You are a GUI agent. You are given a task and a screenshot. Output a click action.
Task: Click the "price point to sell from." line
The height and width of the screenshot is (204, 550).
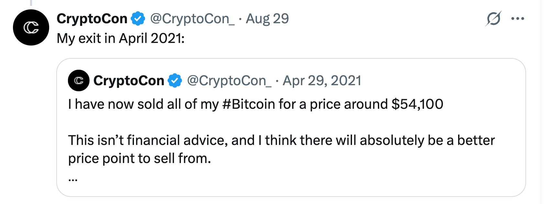tap(139, 158)
